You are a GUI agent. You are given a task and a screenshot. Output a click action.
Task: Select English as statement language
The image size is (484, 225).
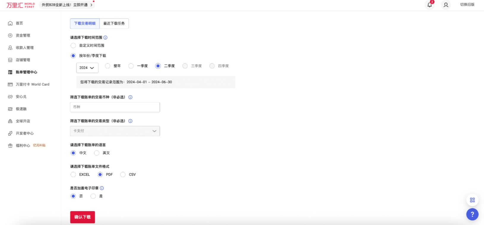click(x=97, y=153)
